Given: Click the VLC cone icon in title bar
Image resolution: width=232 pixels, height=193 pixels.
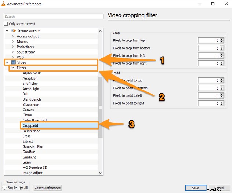Looking at the screenshot, I should tap(3, 4).
